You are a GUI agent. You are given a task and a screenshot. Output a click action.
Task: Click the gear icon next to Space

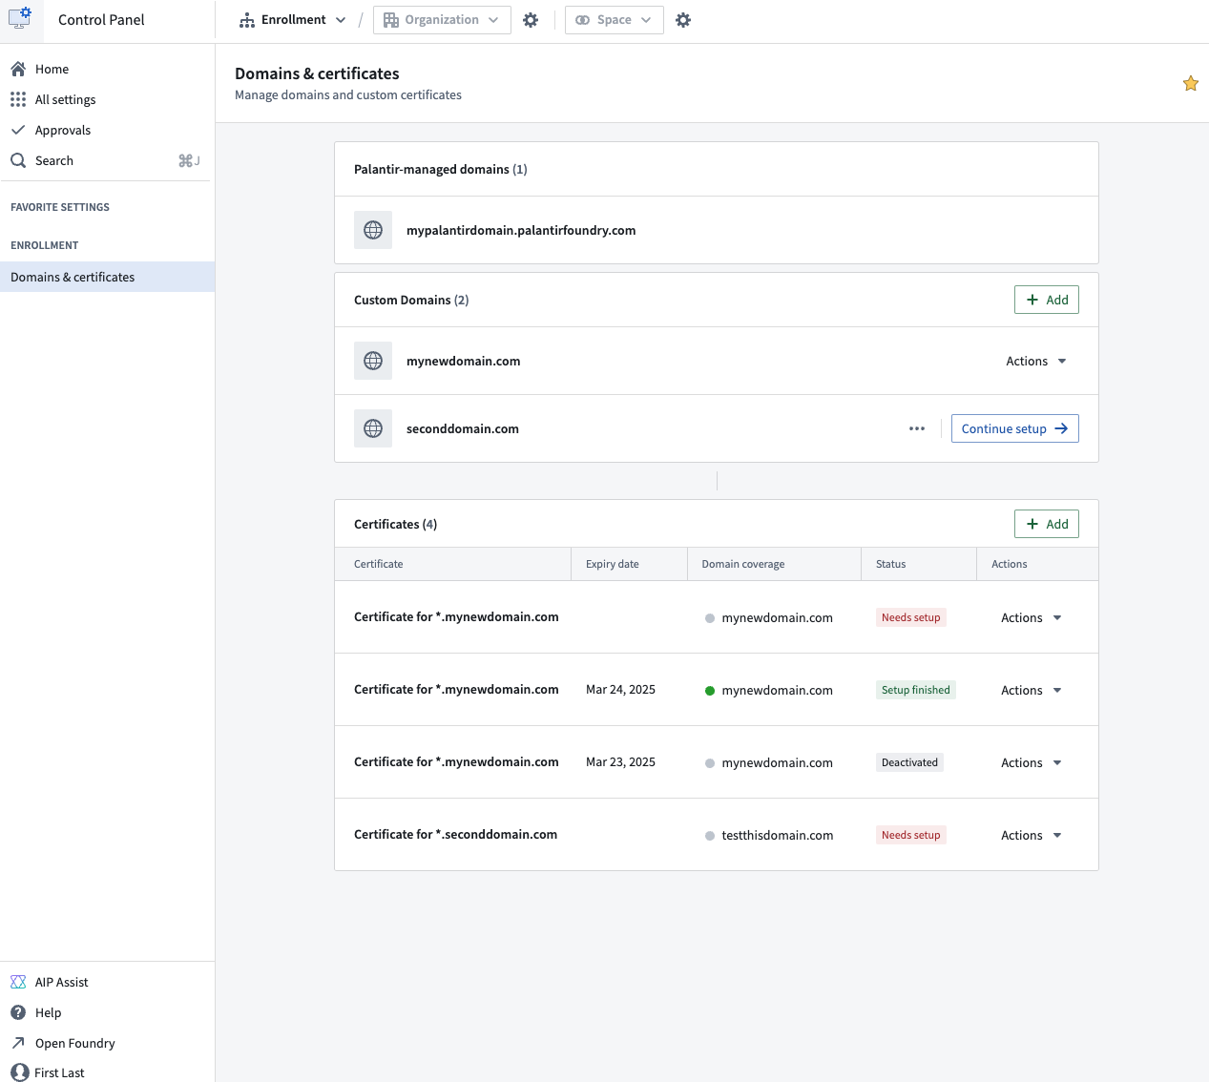pos(683,20)
